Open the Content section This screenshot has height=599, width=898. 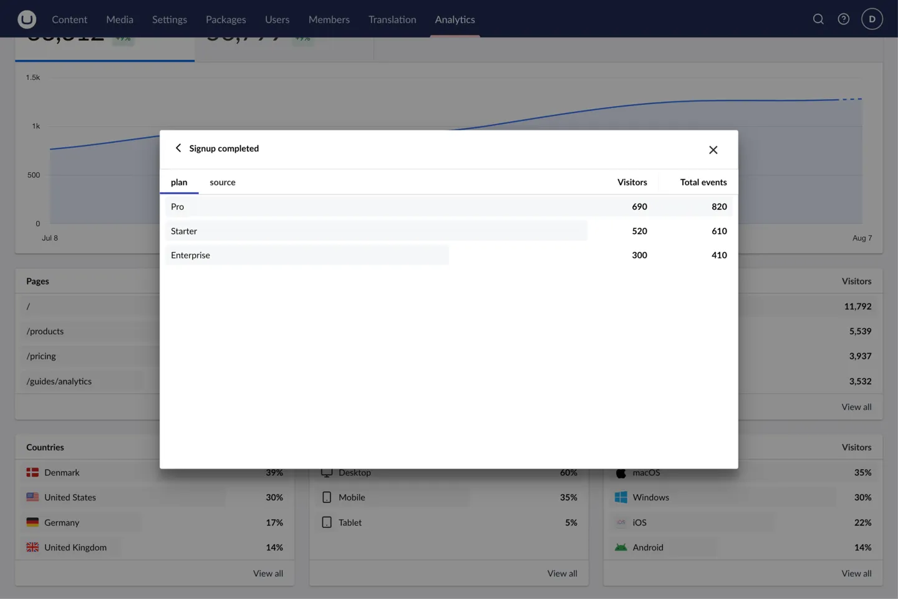69,19
